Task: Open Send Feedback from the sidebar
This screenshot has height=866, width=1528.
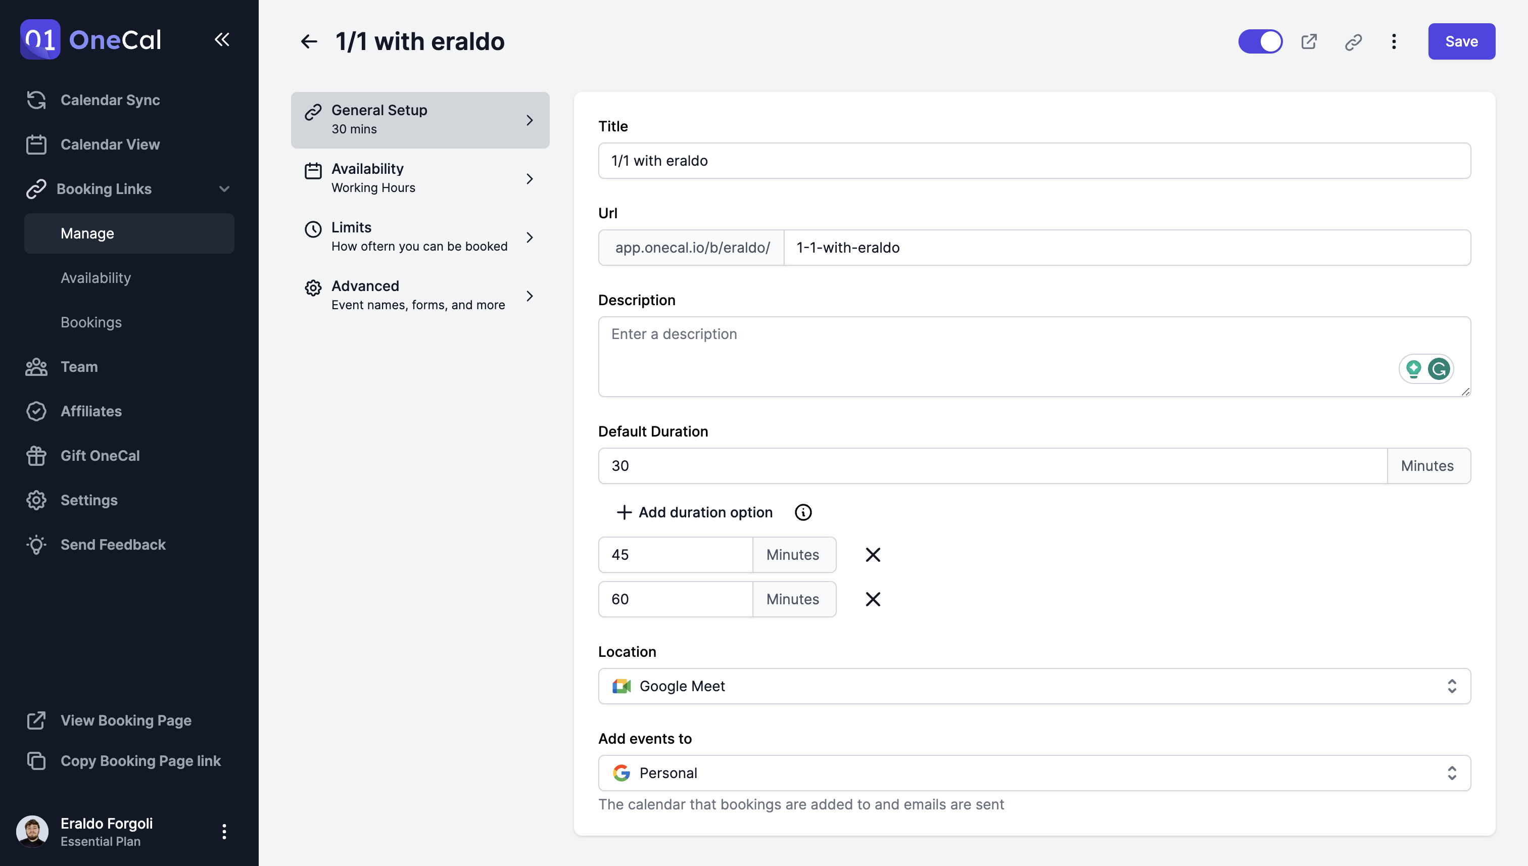Action: pyautogui.click(x=112, y=544)
